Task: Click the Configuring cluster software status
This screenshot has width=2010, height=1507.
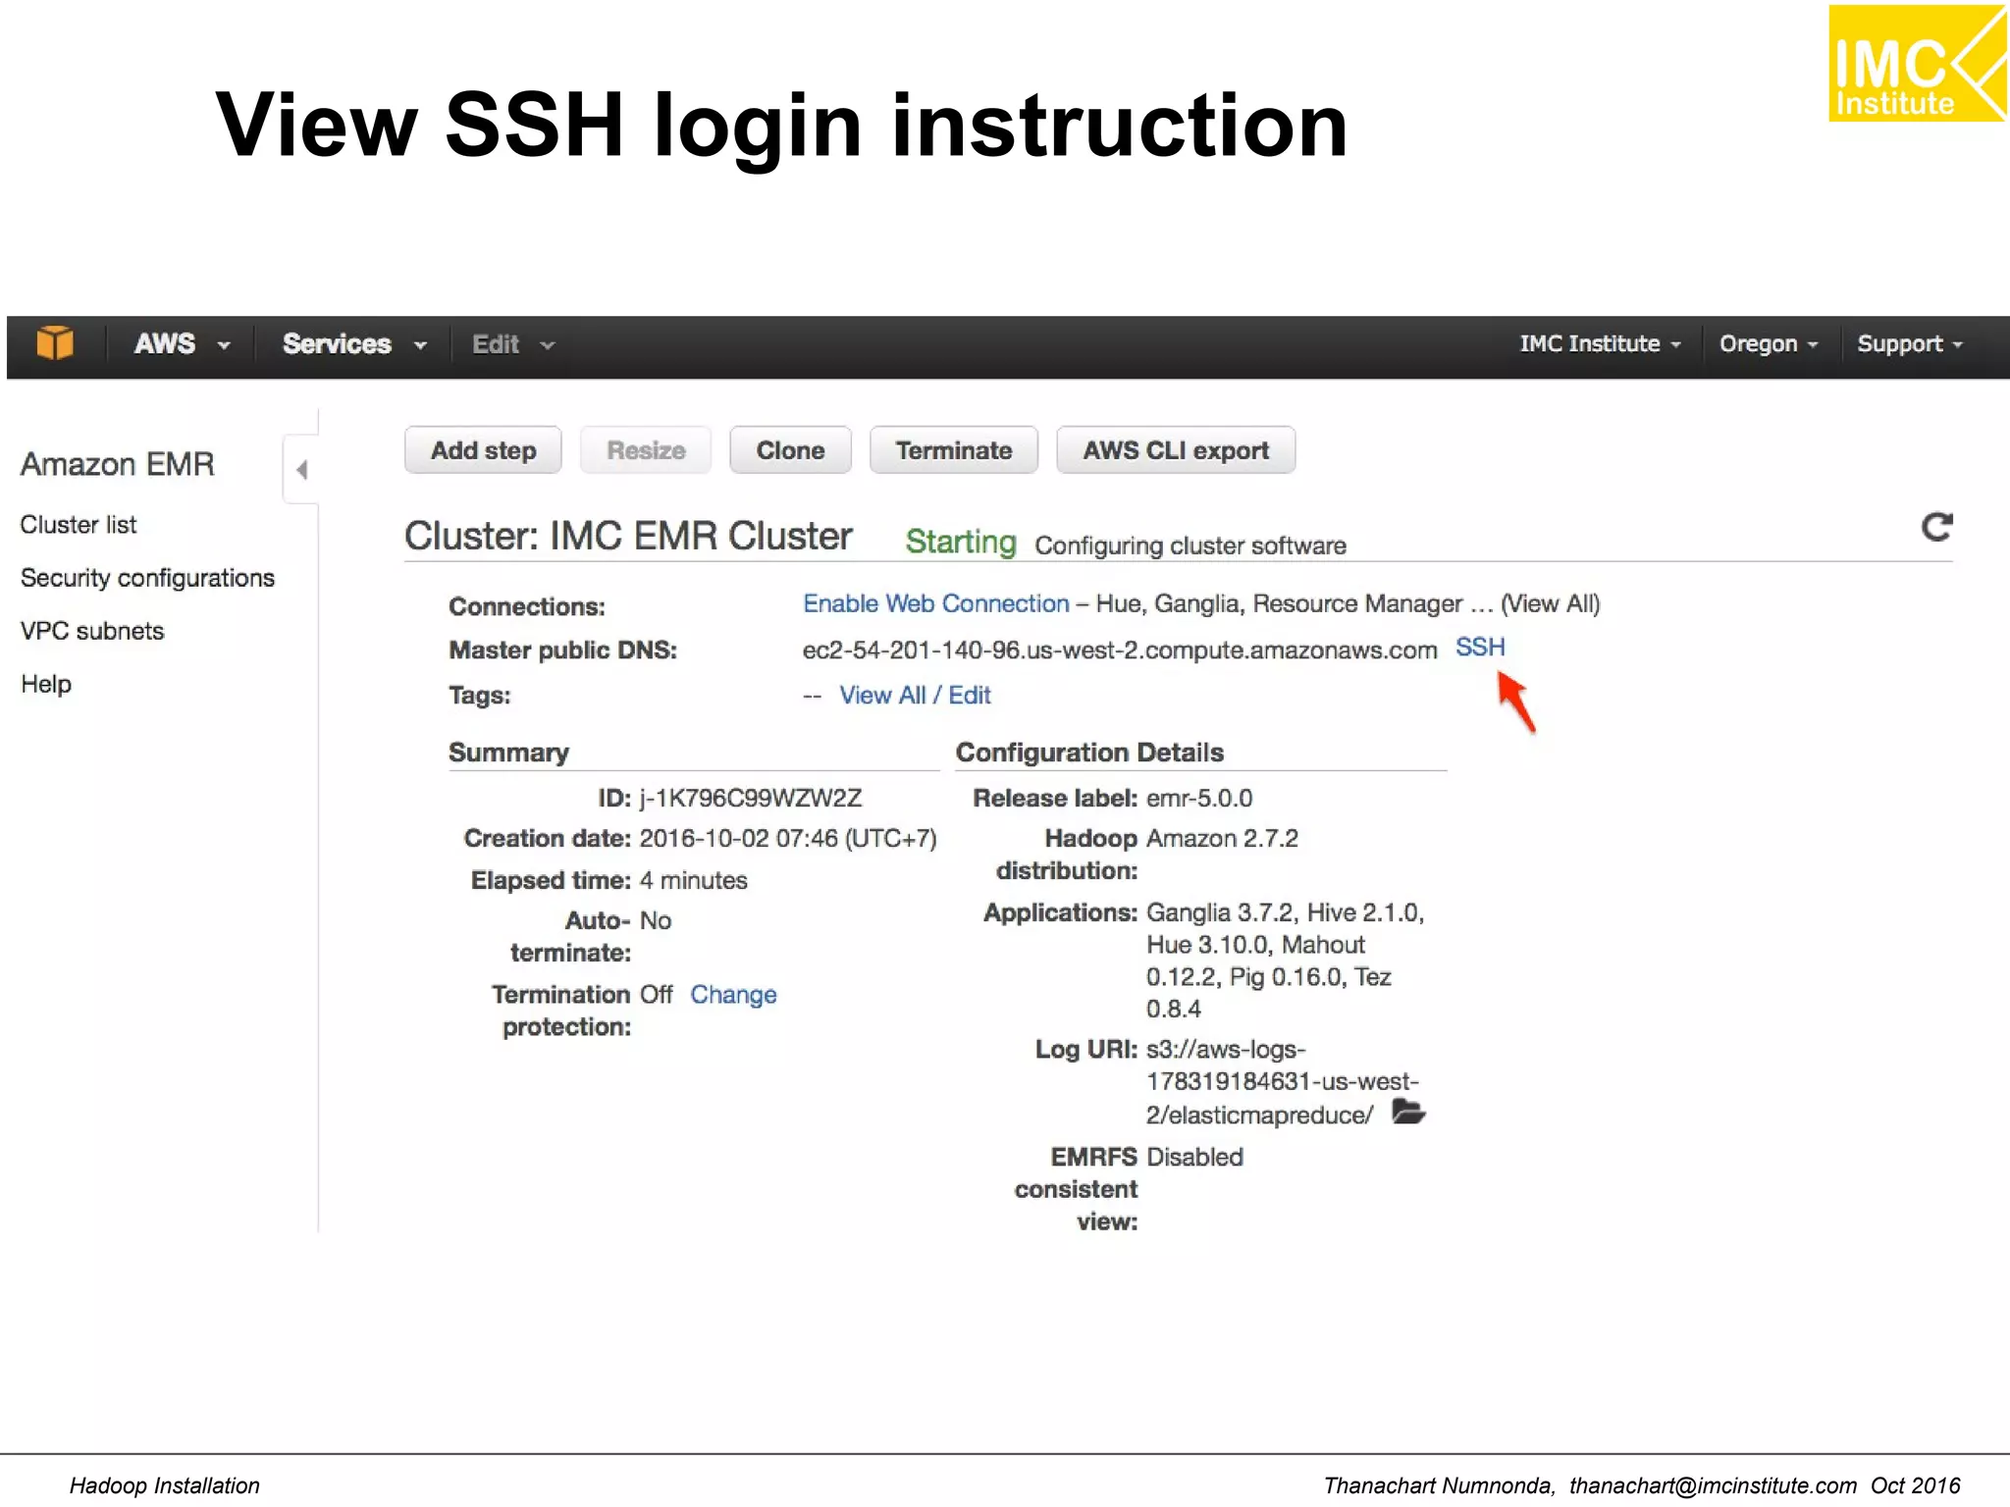Action: (1190, 546)
